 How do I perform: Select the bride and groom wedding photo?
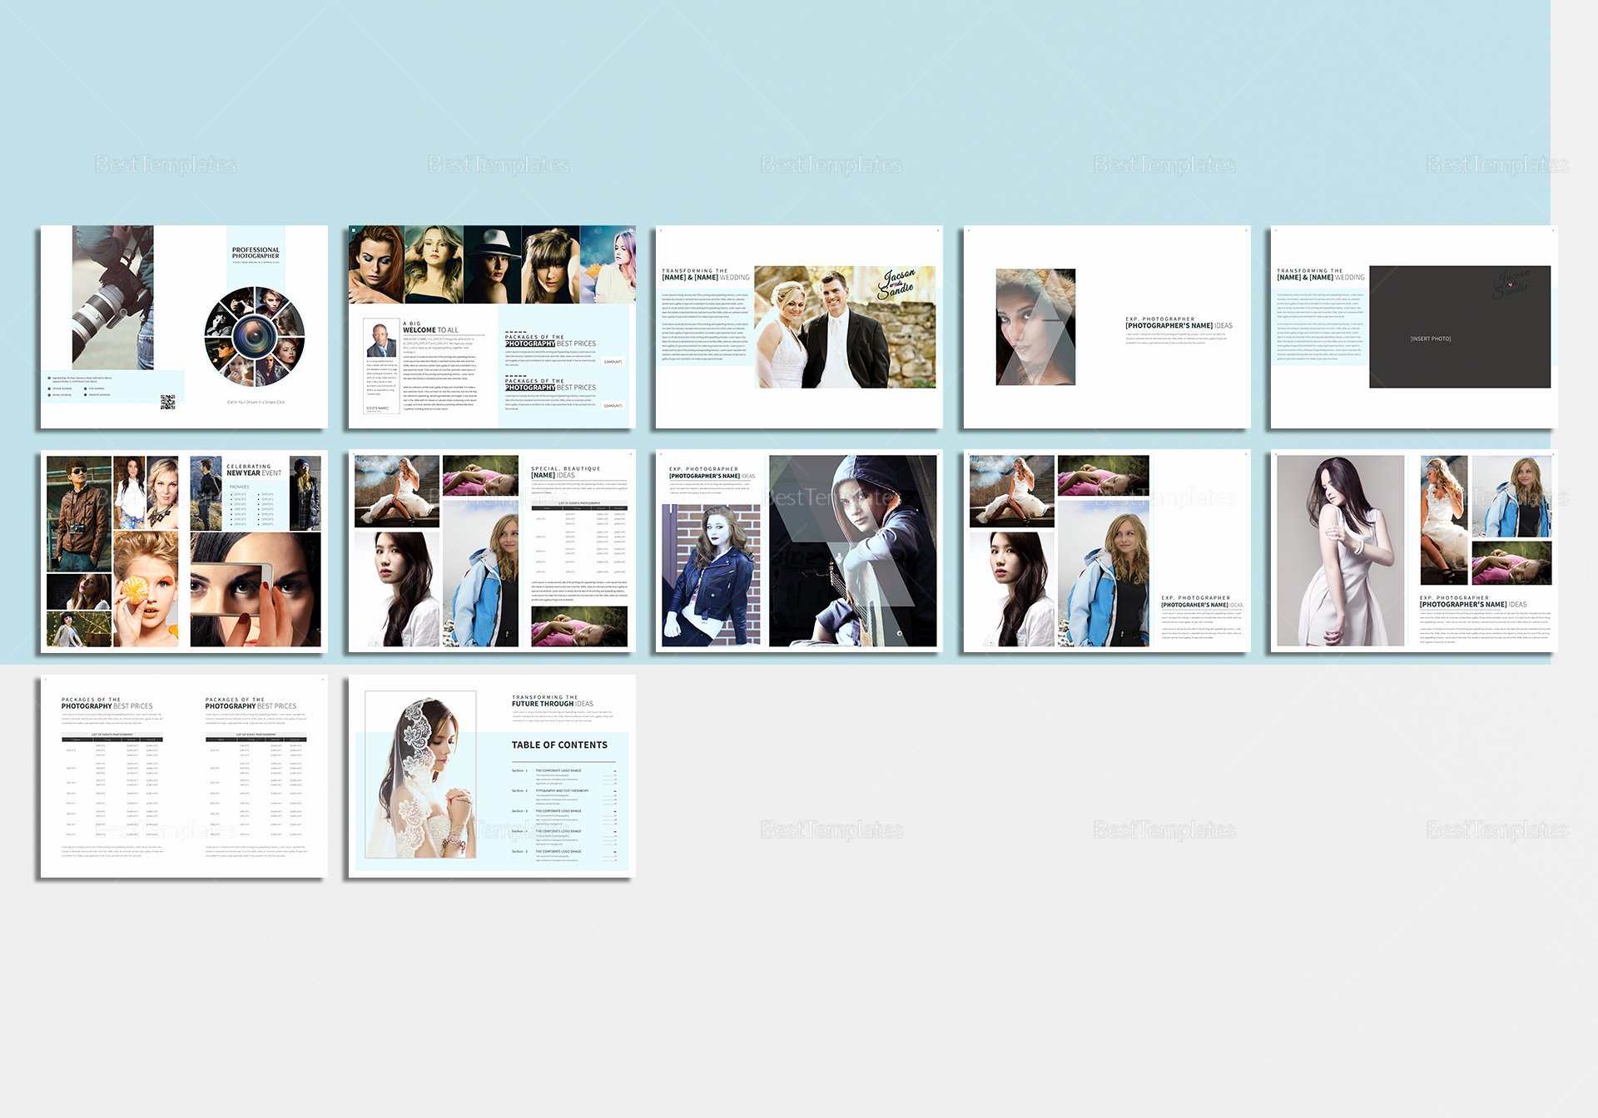click(x=845, y=327)
